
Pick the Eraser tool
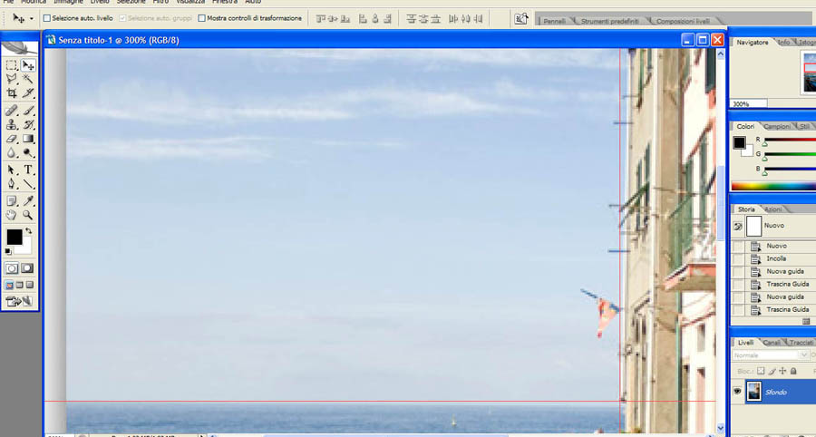point(12,140)
